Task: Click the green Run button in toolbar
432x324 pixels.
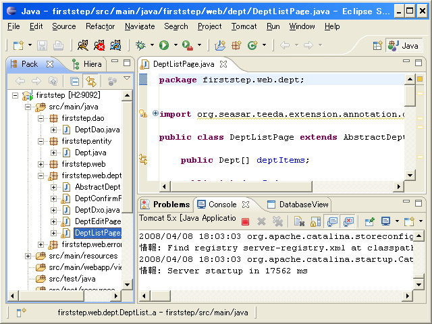Action: click(x=163, y=45)
